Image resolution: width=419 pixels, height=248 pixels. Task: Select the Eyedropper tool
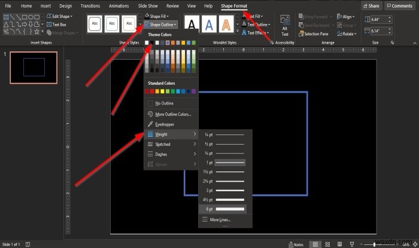(171, 124)
